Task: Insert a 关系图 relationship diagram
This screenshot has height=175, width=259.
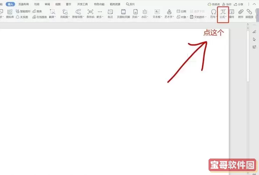Action: click(x=22, y=17)
